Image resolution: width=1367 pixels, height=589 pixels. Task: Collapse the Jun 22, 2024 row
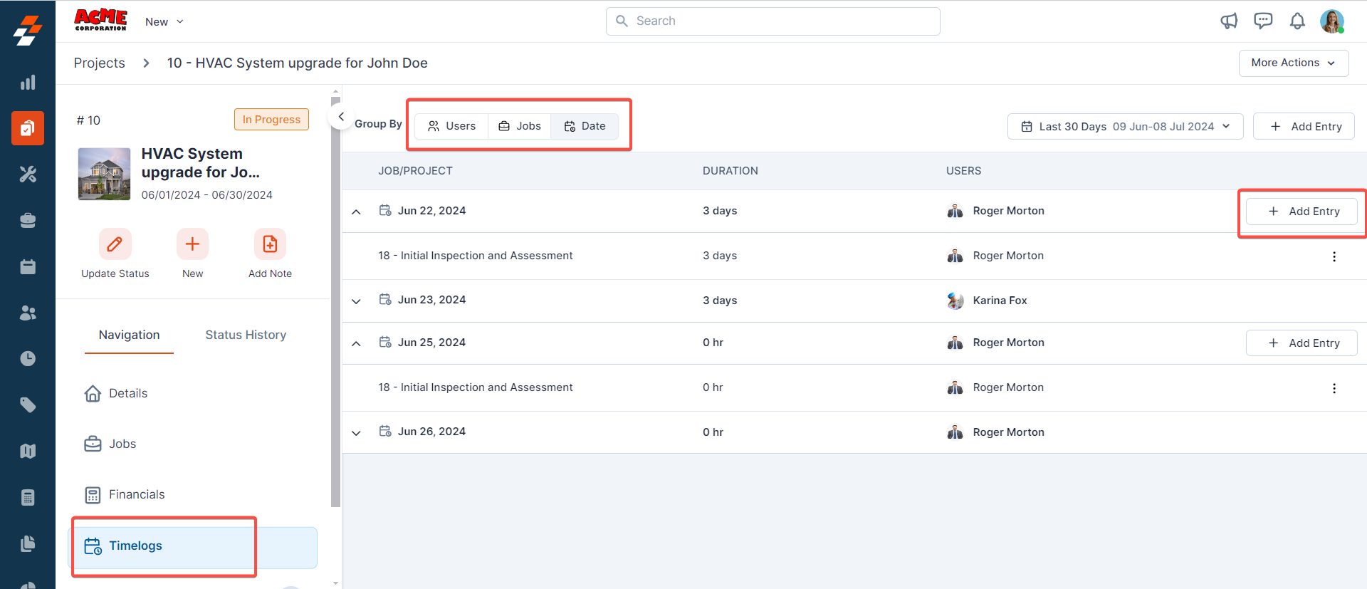[357, 212]
